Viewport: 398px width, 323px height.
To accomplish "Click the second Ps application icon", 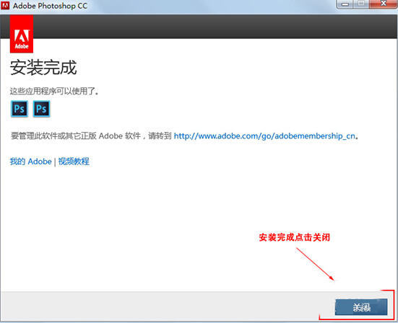I will pos(41,109).
